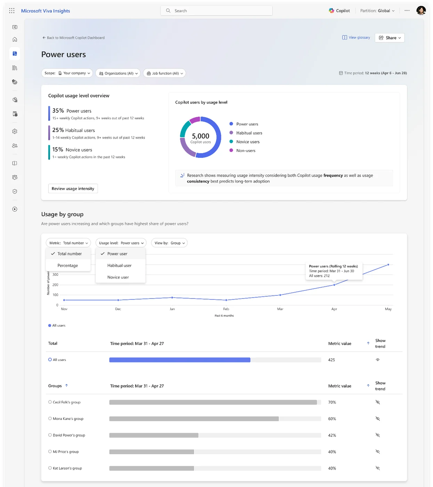Open the pie-and-bar chart analysis sidebar icon
This screenshot has height=487, width=433.
15,100
